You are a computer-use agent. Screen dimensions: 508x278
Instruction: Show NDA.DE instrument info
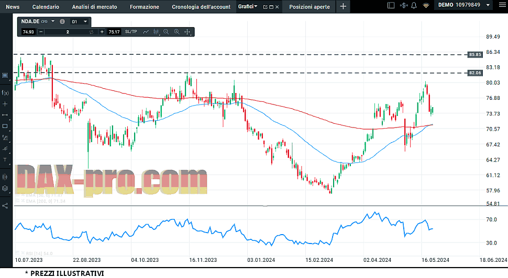point(62,21)
